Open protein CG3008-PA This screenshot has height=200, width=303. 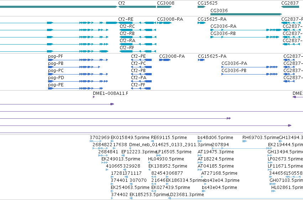(x=165, y=60)
